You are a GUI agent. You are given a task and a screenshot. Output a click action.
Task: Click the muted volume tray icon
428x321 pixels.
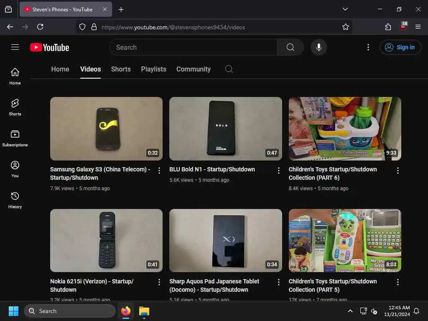click(374, 311)
